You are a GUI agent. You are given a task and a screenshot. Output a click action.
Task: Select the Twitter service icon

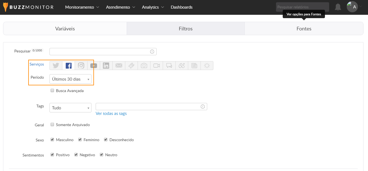[x=56, y=66]
